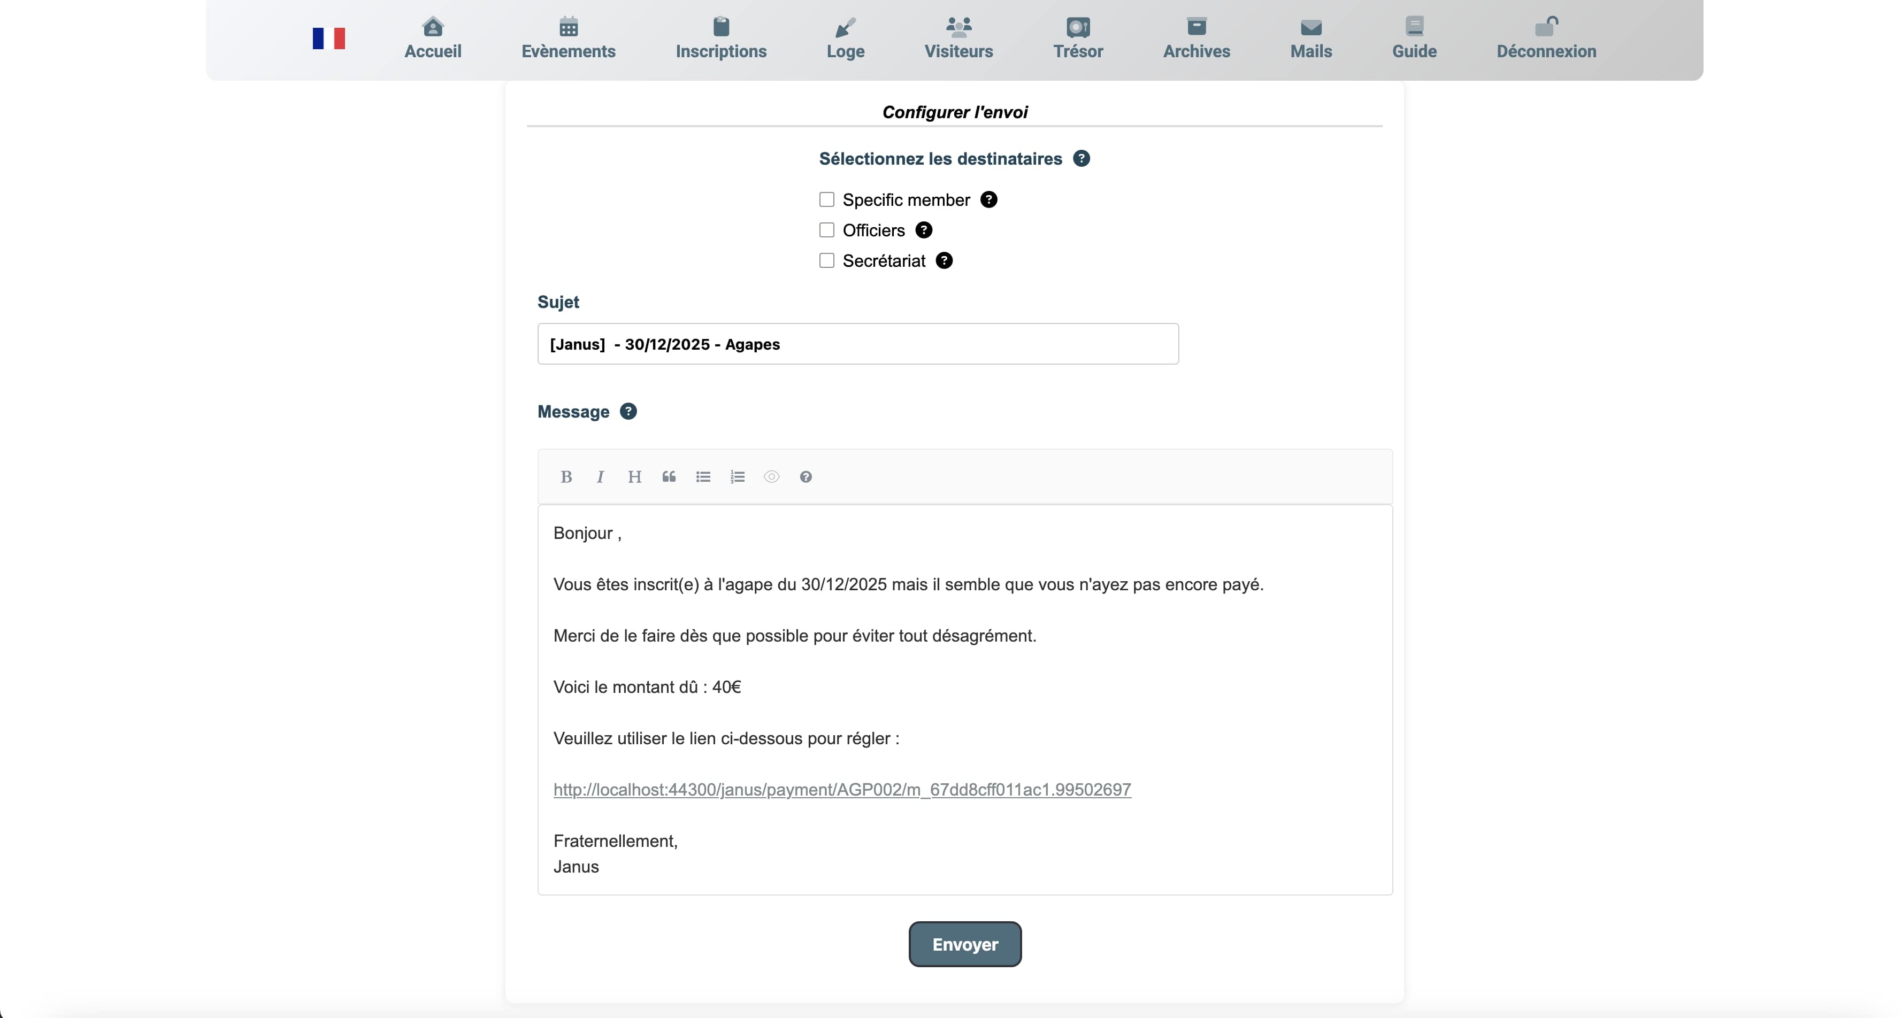
Task: Tick the Secrétariat checkbox
Action: point(827,260)
